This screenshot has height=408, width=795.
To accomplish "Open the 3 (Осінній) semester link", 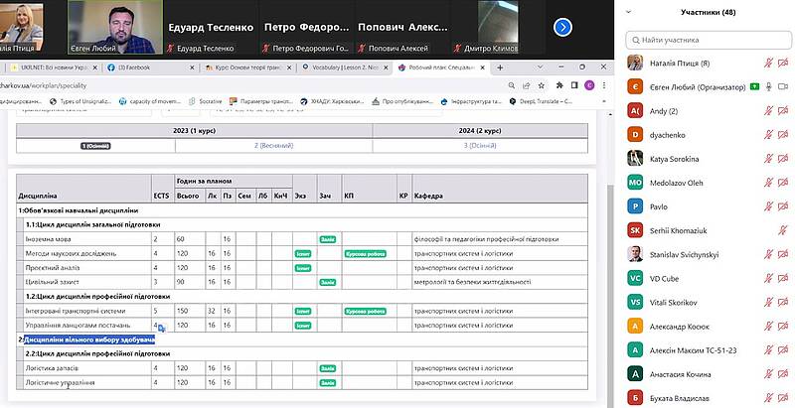I will (480, 146).
